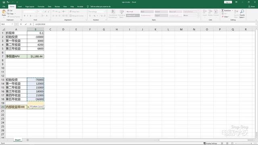This screenshot has height=145, width=258.
Task: Click the Bold button
Action: click(x=25, y=16)
